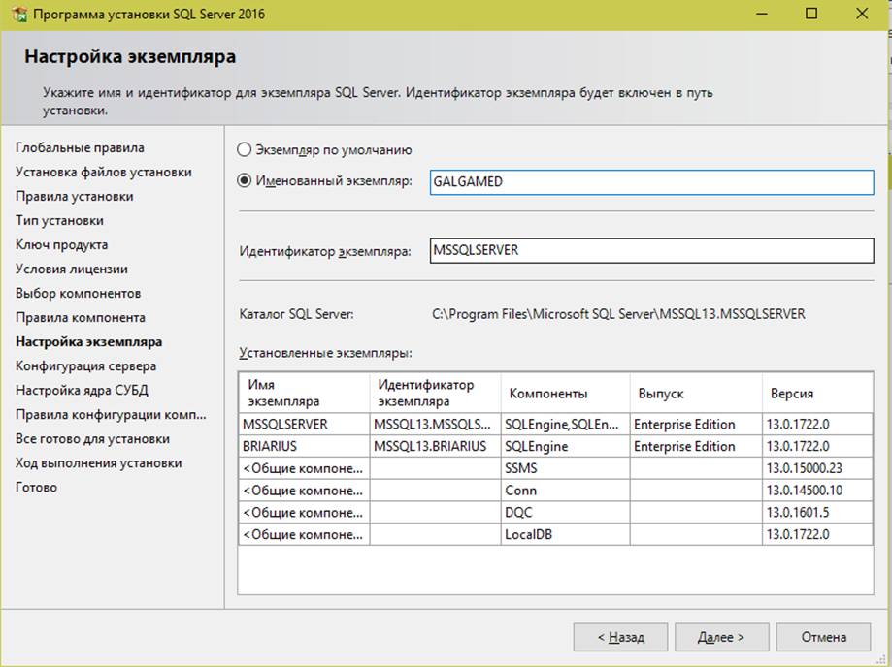This screenshot has height=667, width=892.
Task: Click the MSSQL13.MSSQLS... identifier cell
Action: pyautogui.click(x=435, y=425)
